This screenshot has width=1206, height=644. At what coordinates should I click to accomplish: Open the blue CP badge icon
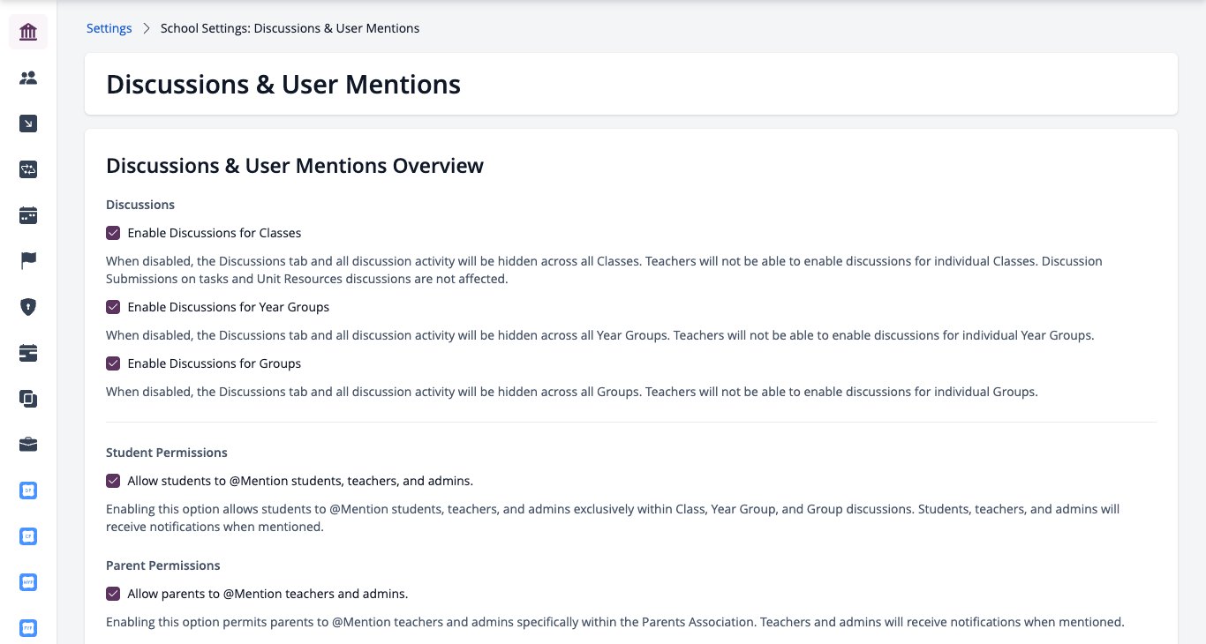(x=28, y=536)
